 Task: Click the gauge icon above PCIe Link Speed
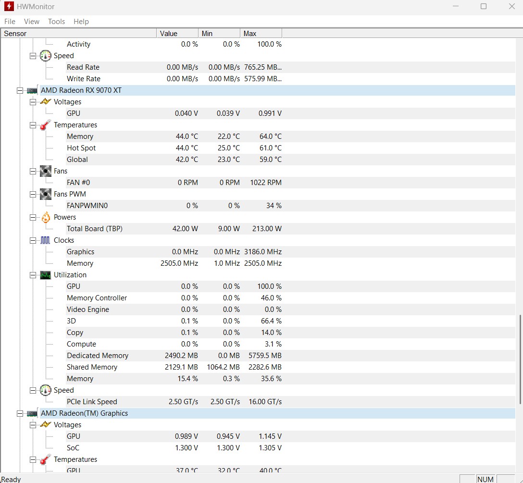[x=45, y=390]
